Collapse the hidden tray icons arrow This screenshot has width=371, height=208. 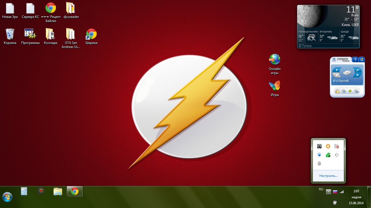pyautogui.click(x=328, y=191)
